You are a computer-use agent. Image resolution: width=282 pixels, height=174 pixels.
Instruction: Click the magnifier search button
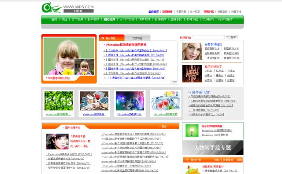(231, 37)
